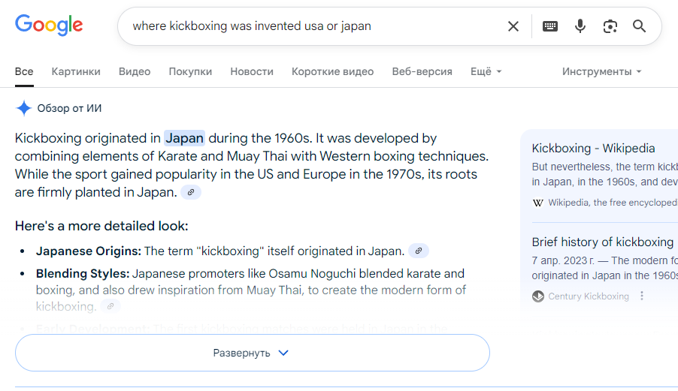Open the Новости tab
This screenshot has width=678, height=391.
pyautogui.click(x=252, y=71)
